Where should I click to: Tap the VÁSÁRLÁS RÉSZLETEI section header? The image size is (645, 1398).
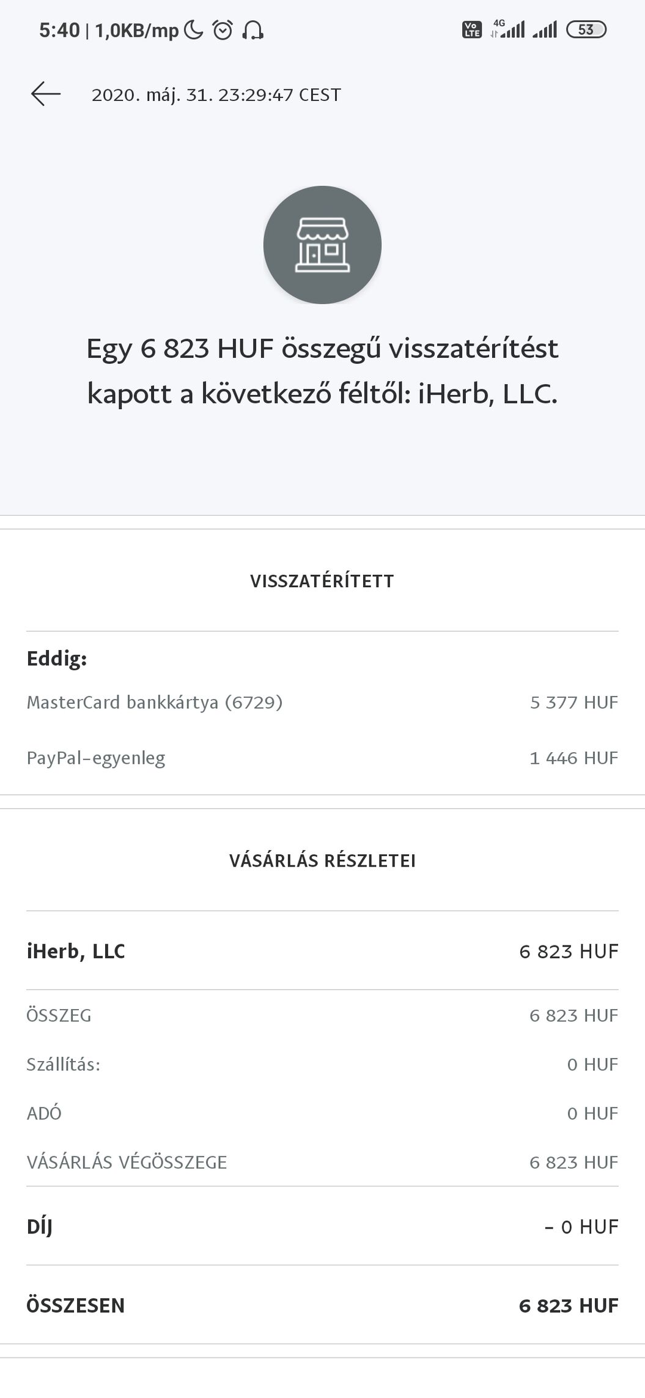(322, 861)
